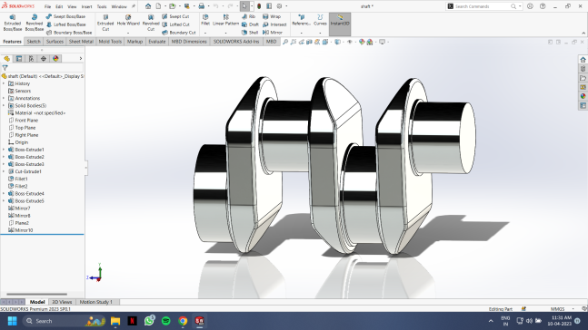
Task: Switch to the Sheet Metal tab
Action: tap(81, 42)
